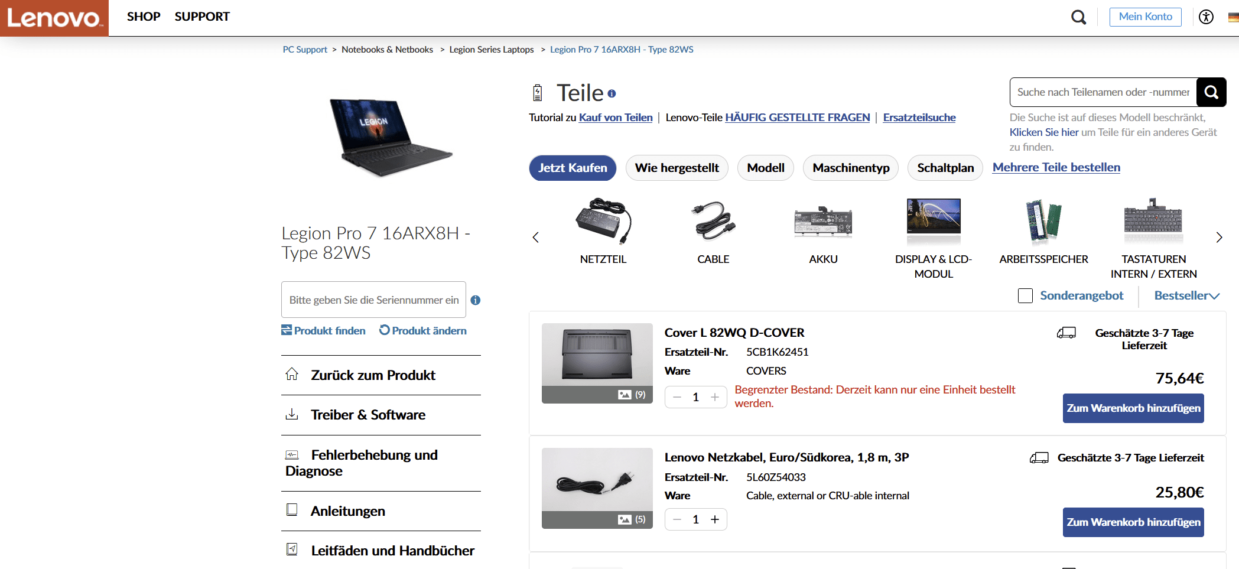Select the AKKU battery category icon
Image resolution: width=1239 pixels, height=569 pixels.
[x=823, y=222]
